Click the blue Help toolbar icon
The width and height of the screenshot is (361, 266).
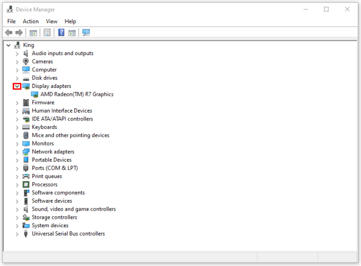tap(61, 32)
